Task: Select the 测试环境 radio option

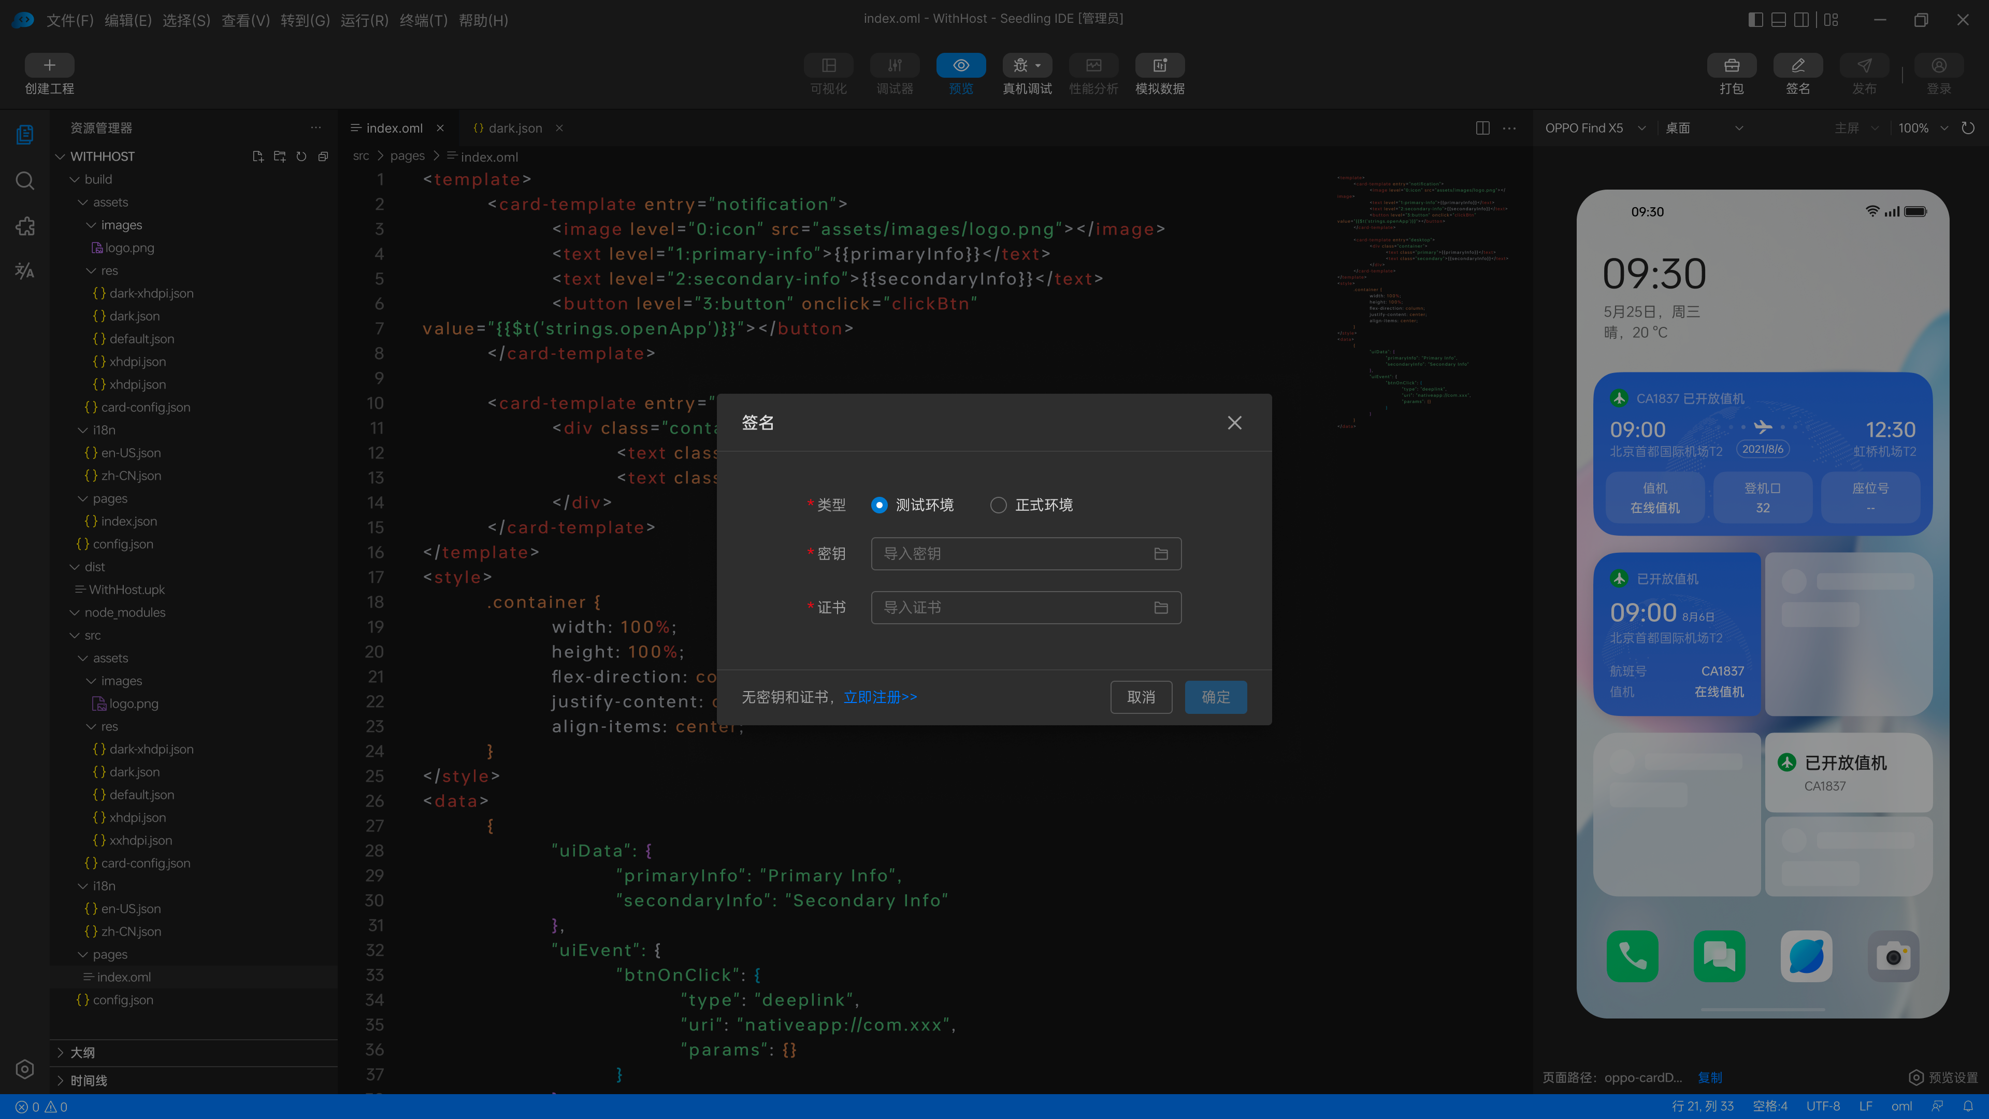Action: 878,505
